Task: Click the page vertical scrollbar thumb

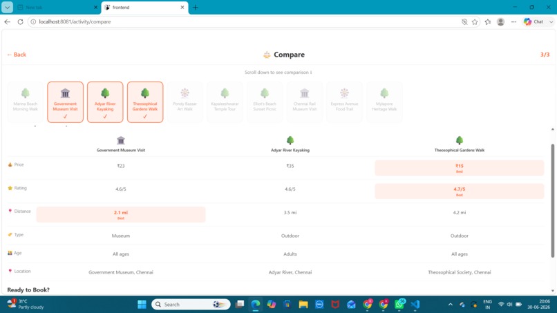Action: click(x=553, y=201)
